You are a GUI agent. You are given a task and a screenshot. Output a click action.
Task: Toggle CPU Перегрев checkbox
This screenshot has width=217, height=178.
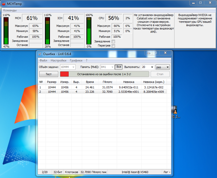[x=113, y=46]
